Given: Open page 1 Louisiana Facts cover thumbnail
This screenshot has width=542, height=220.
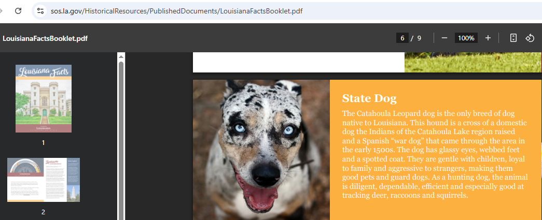Looking at the screenshot, I should click(x=44, y=99).
